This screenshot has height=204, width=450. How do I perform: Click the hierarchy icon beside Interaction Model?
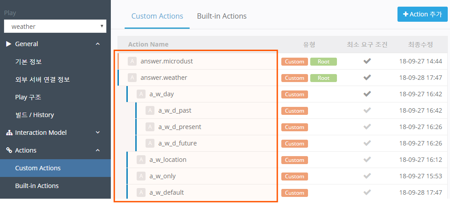coord(9,133)
